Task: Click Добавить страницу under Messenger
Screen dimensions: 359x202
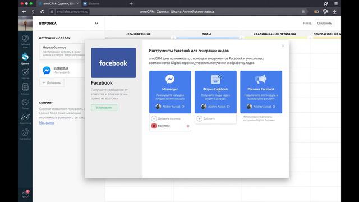Action: point(169,118)
